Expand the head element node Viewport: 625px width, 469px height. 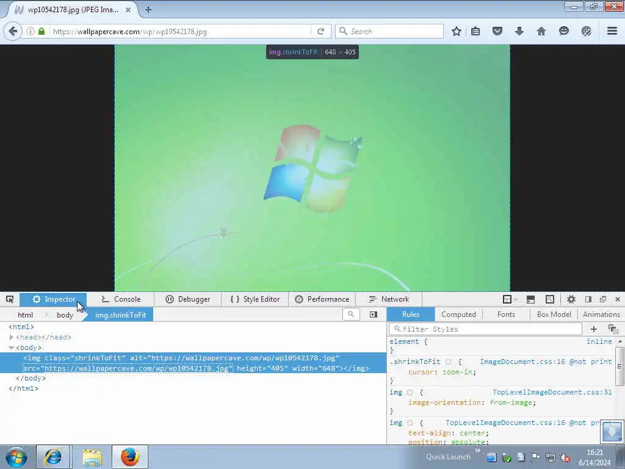(11, 337)
